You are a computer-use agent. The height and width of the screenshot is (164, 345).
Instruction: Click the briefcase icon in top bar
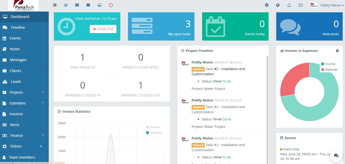(x=88, y=5)
